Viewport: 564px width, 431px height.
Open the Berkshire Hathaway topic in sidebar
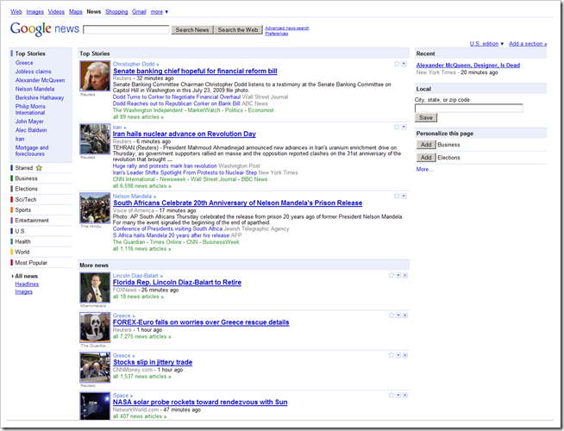(x=40, y=97)
